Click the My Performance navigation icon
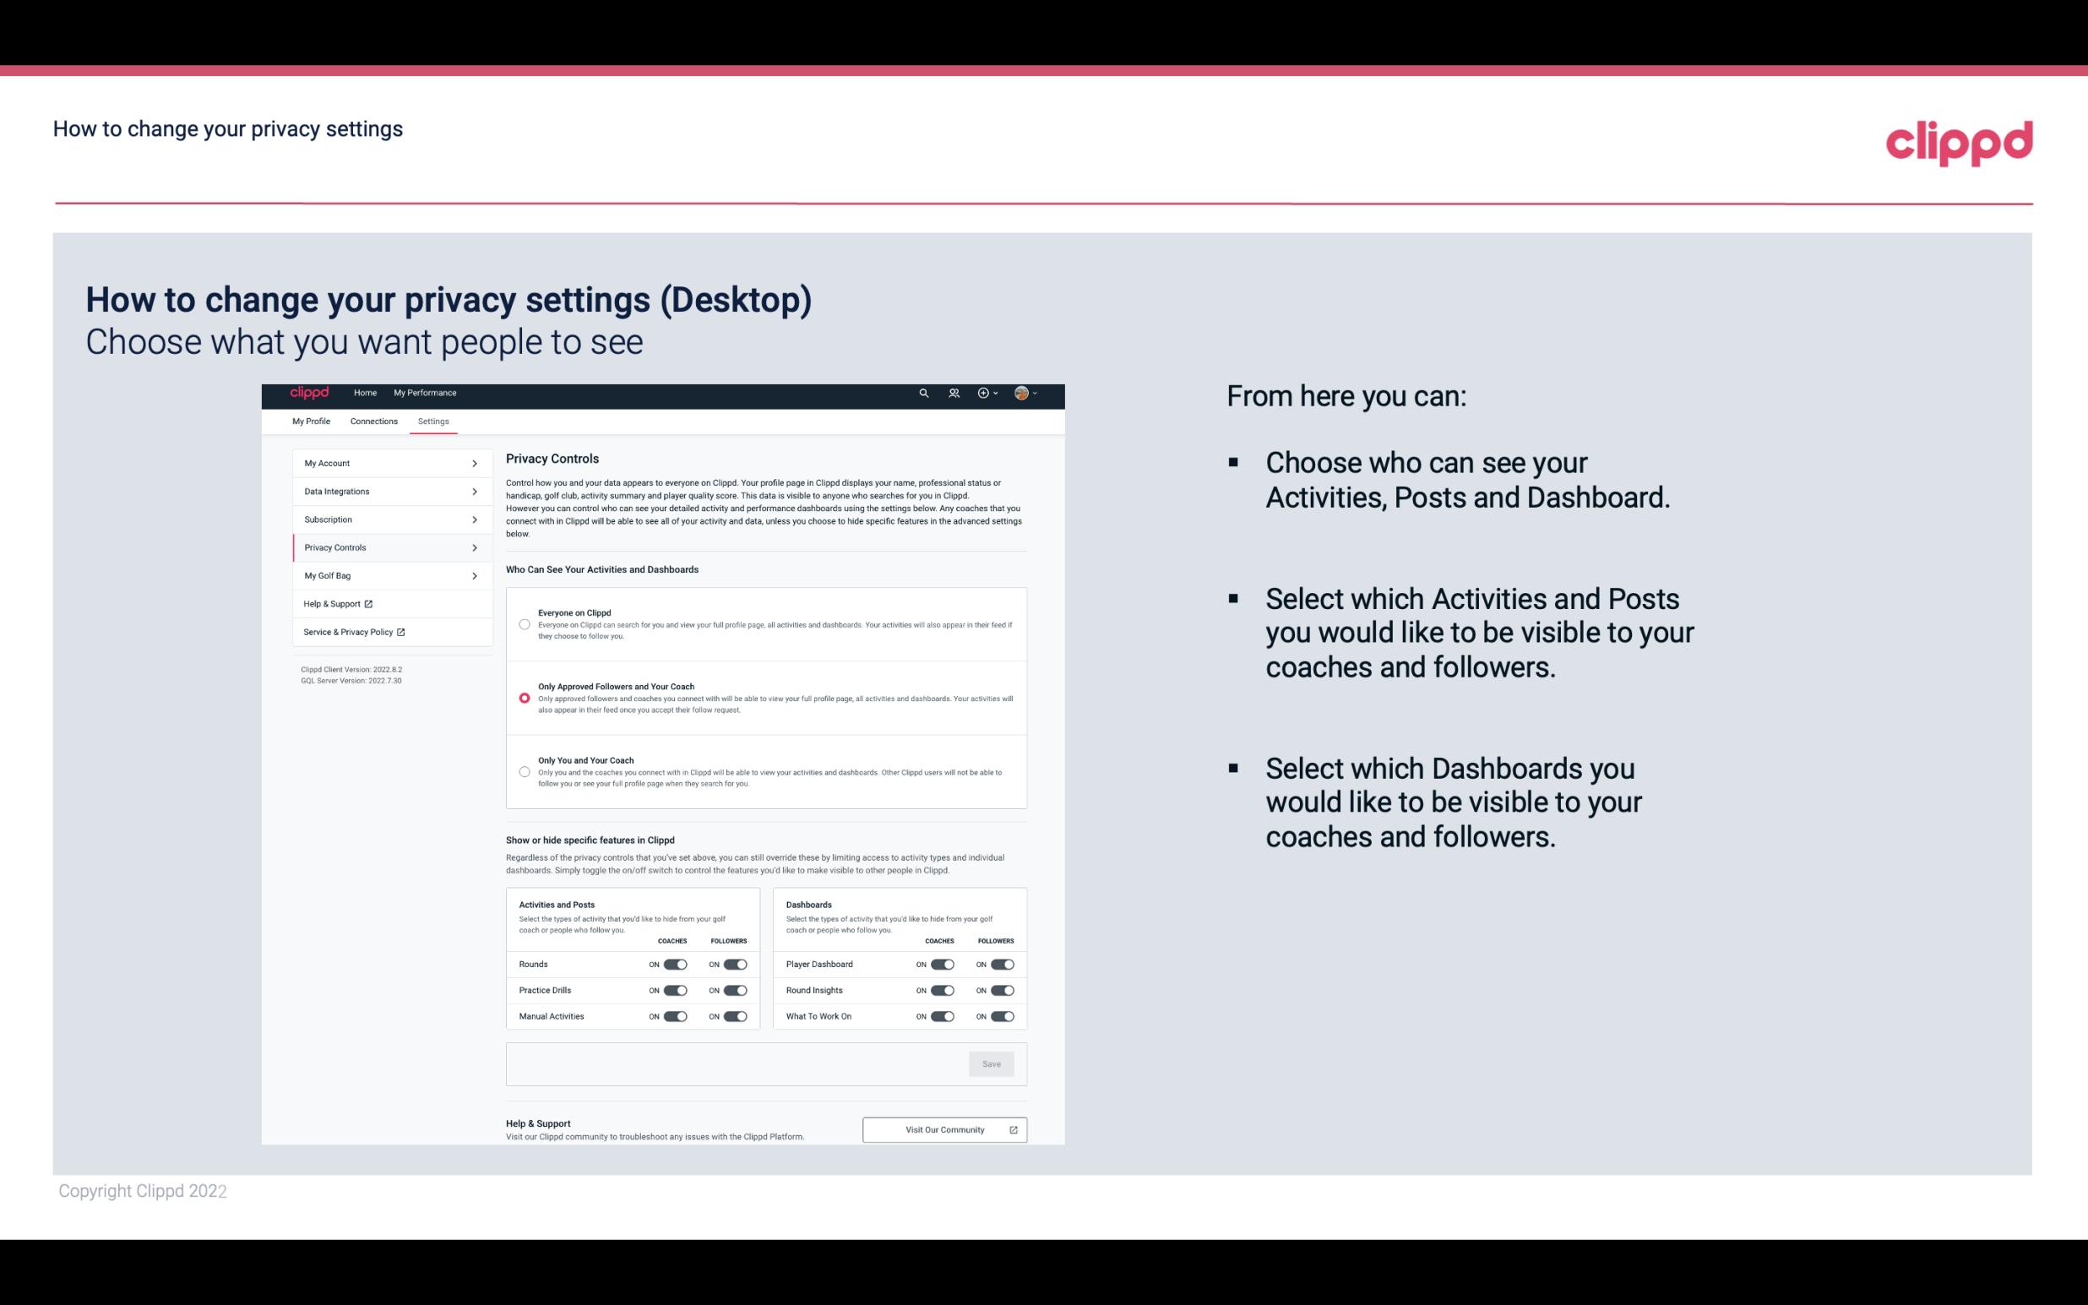The width and height of the screenshot is (2088, 1305). (x=426, y=393)
